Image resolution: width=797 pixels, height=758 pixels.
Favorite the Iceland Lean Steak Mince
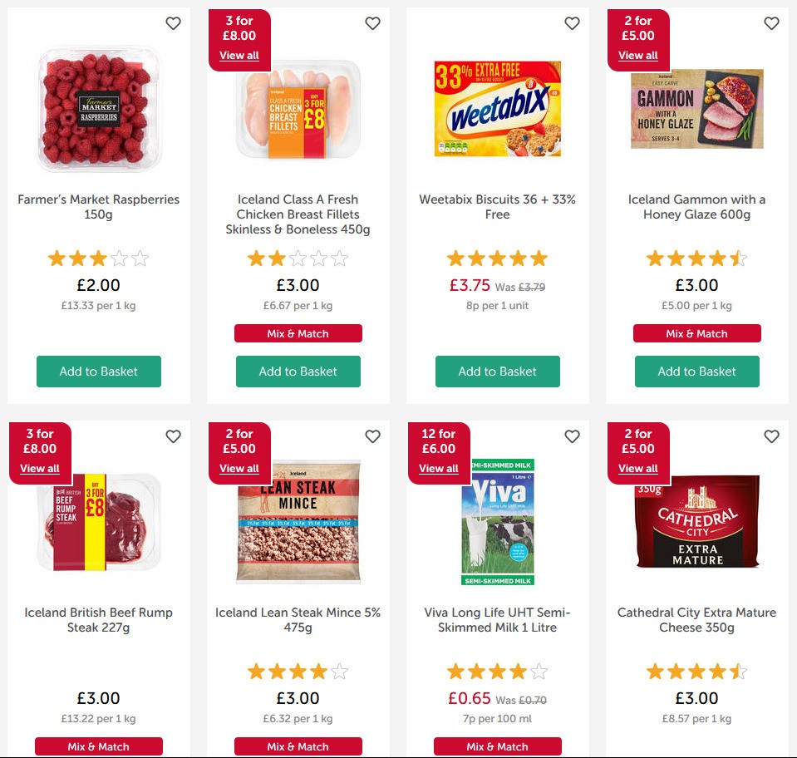(x=372, y=436)
